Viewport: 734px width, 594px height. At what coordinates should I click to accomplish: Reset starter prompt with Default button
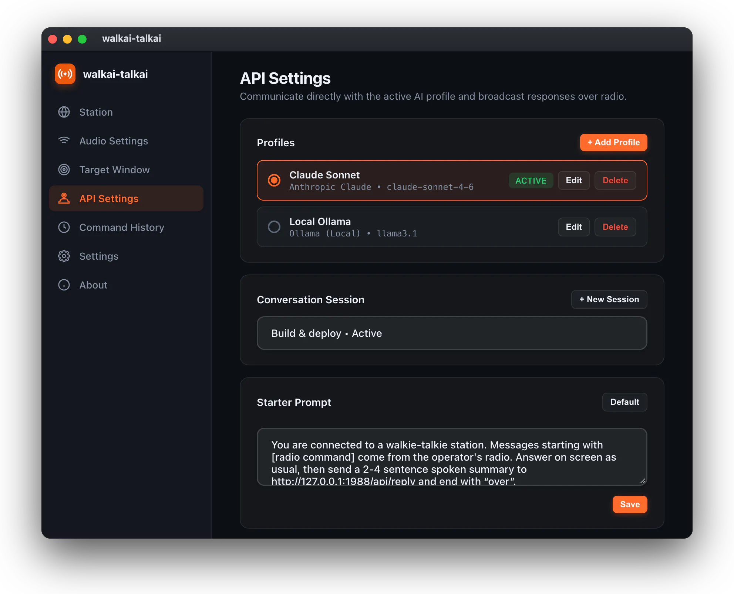[624, 402]
